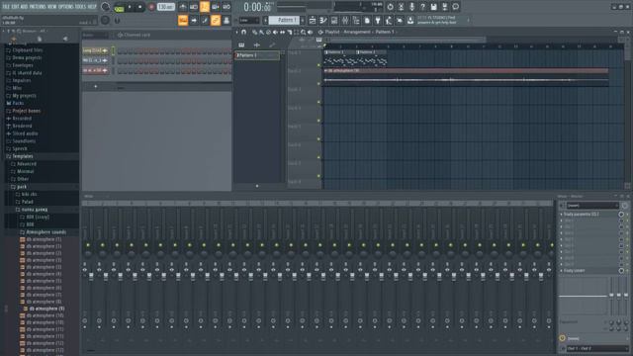Toggle the highlighted orange countdown-before-recording icon
633x356 pixels.
(x=205, y=7)
